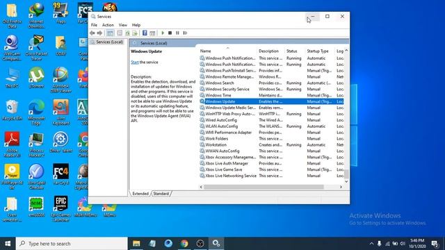Select the Windows Time service row

[x=271, y=96]
